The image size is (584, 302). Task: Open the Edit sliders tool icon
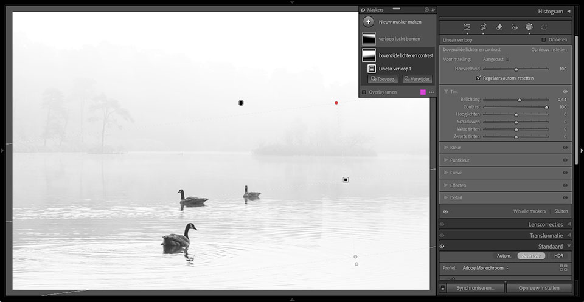click(467, 27)
